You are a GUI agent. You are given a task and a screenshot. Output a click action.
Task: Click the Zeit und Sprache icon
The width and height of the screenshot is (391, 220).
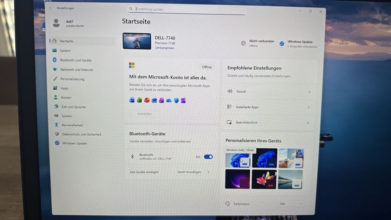56,107
